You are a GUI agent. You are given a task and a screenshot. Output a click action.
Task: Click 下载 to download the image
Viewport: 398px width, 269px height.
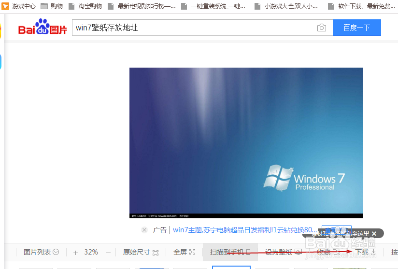coord(366,252)
